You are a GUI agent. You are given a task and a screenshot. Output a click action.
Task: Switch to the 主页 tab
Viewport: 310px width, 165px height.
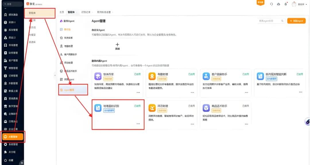pyautogui.click(x=61, y=12)
